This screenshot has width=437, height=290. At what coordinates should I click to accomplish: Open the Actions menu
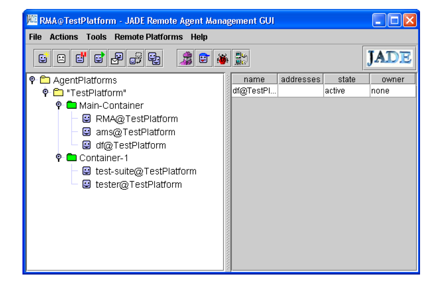click(x=64, y=37)
